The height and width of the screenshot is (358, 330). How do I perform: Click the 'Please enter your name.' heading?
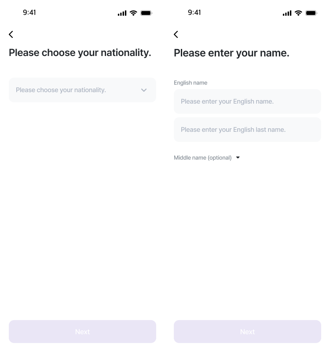point(231,53)
